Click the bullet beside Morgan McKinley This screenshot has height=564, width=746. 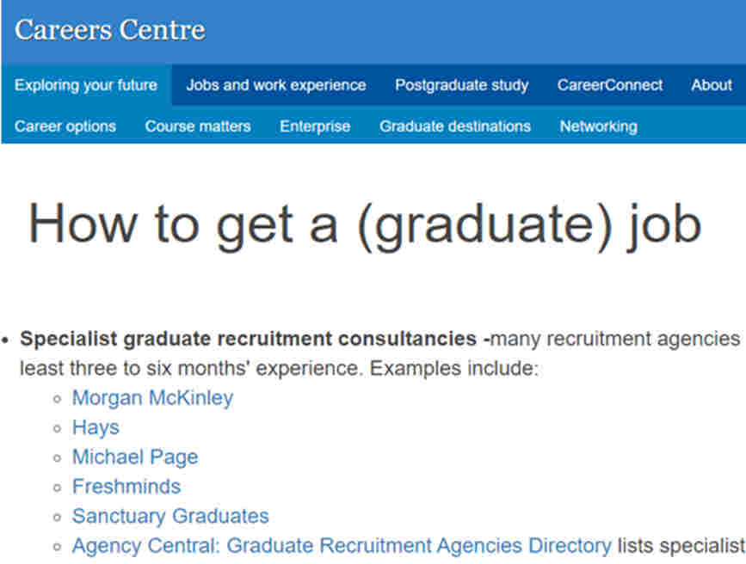57,398
